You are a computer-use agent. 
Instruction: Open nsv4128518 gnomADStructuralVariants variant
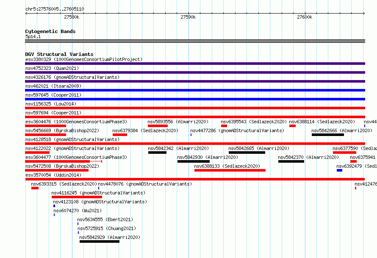[x=72, y=139]
